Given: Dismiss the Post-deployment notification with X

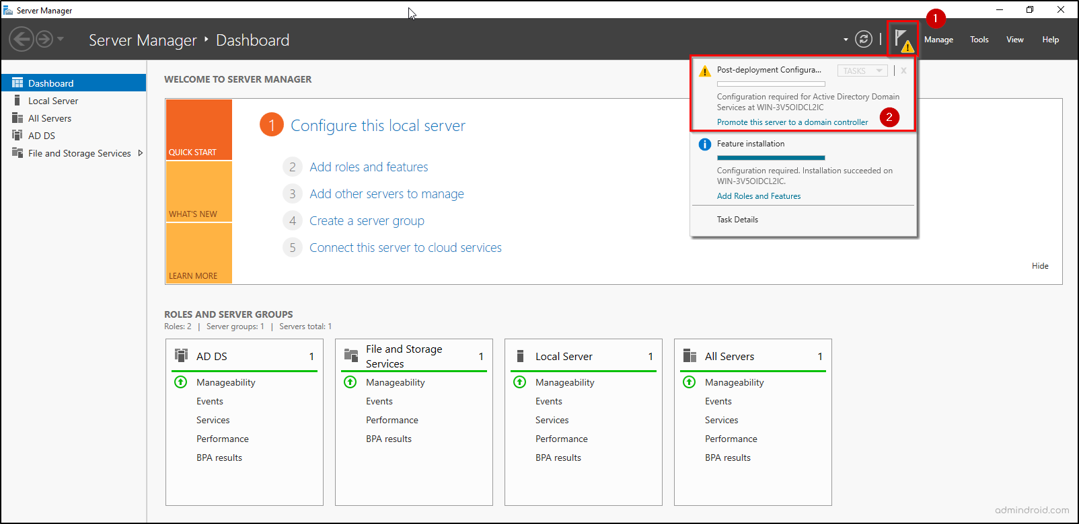Looking at the screenshot, I should (903, 71).
